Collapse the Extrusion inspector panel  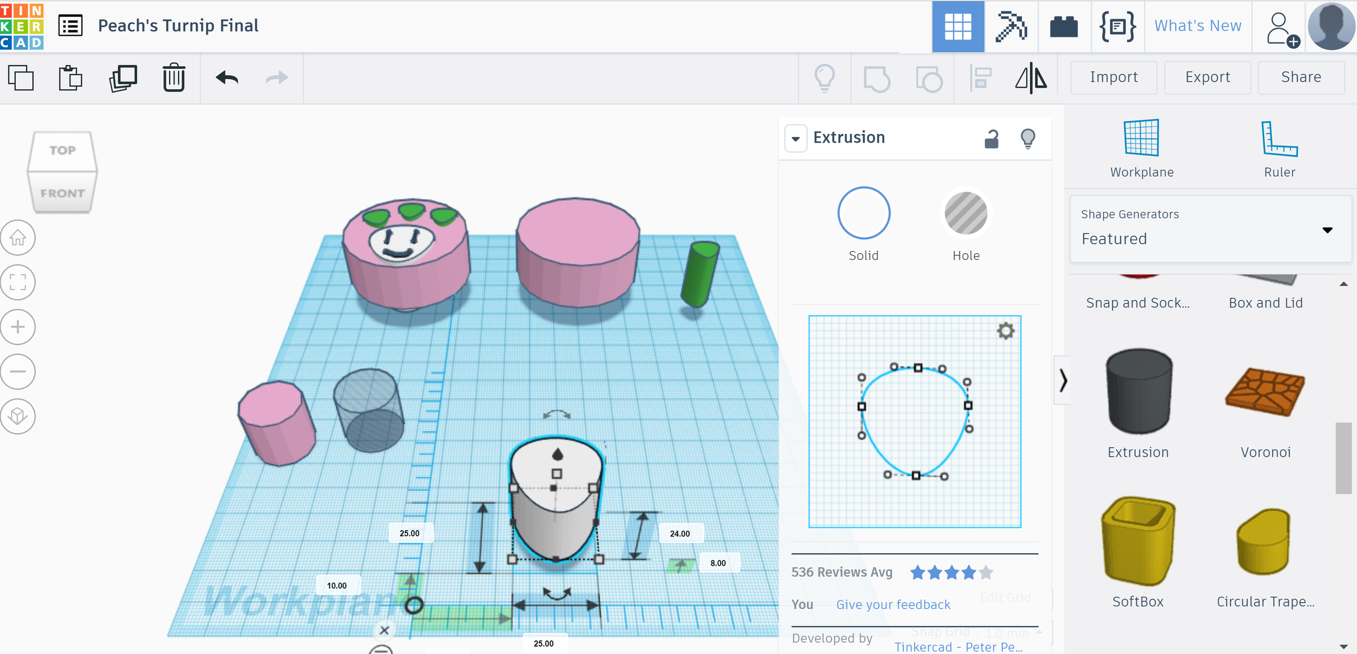796,138
